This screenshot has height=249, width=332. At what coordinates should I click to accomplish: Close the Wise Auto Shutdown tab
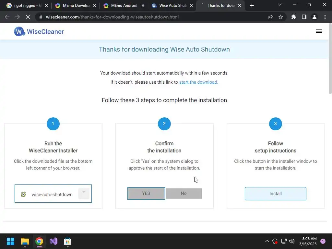pyautogui.click(x=191, y=6)
